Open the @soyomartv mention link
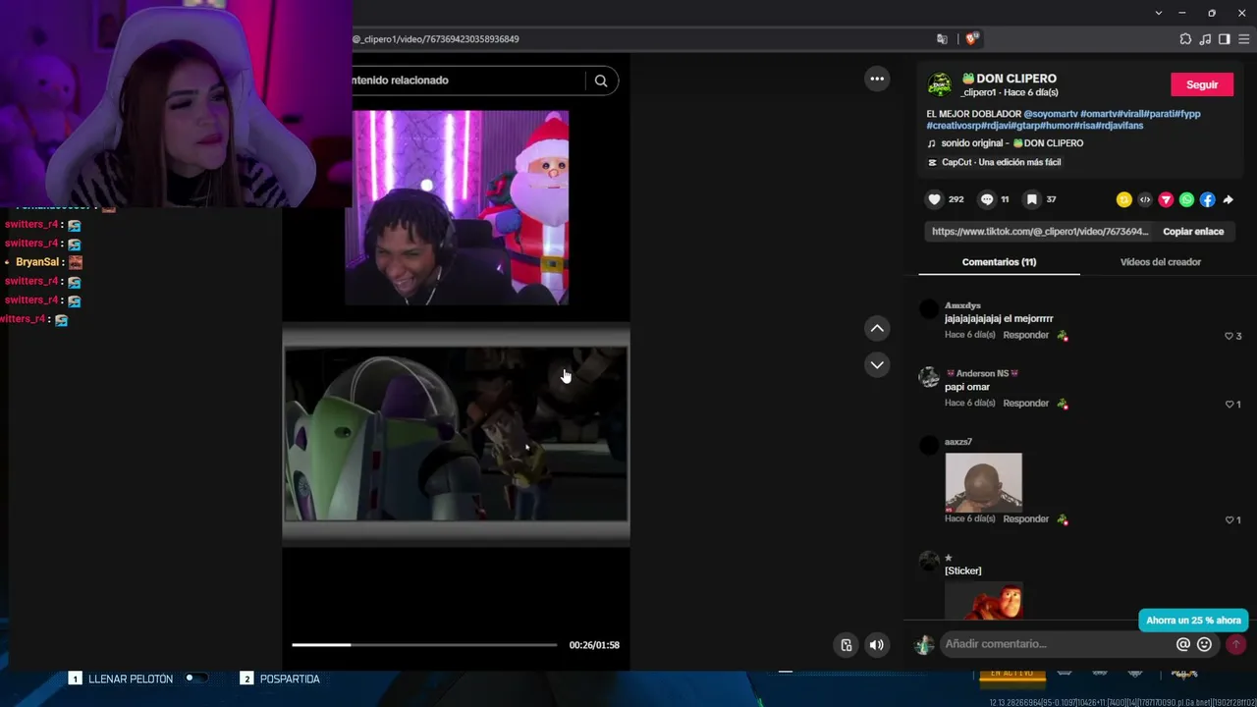The width and height of the screenshot is (1257, 707). coord(1051,114)
